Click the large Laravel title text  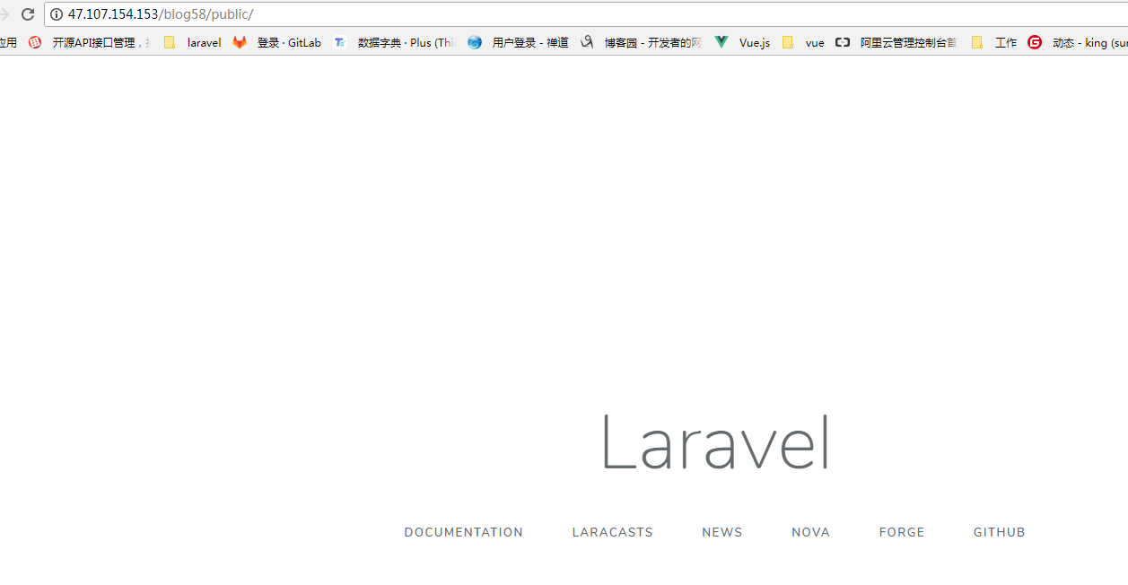tap(716, 441)
